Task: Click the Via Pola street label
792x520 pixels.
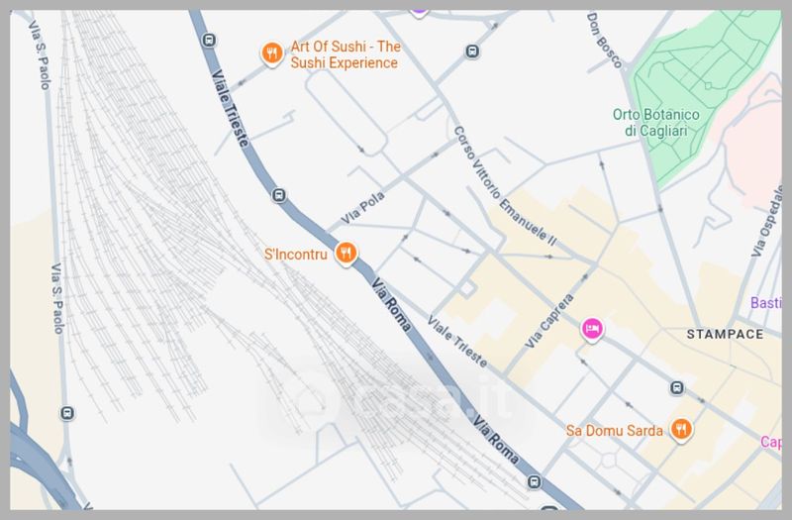Action: [362, 208]
